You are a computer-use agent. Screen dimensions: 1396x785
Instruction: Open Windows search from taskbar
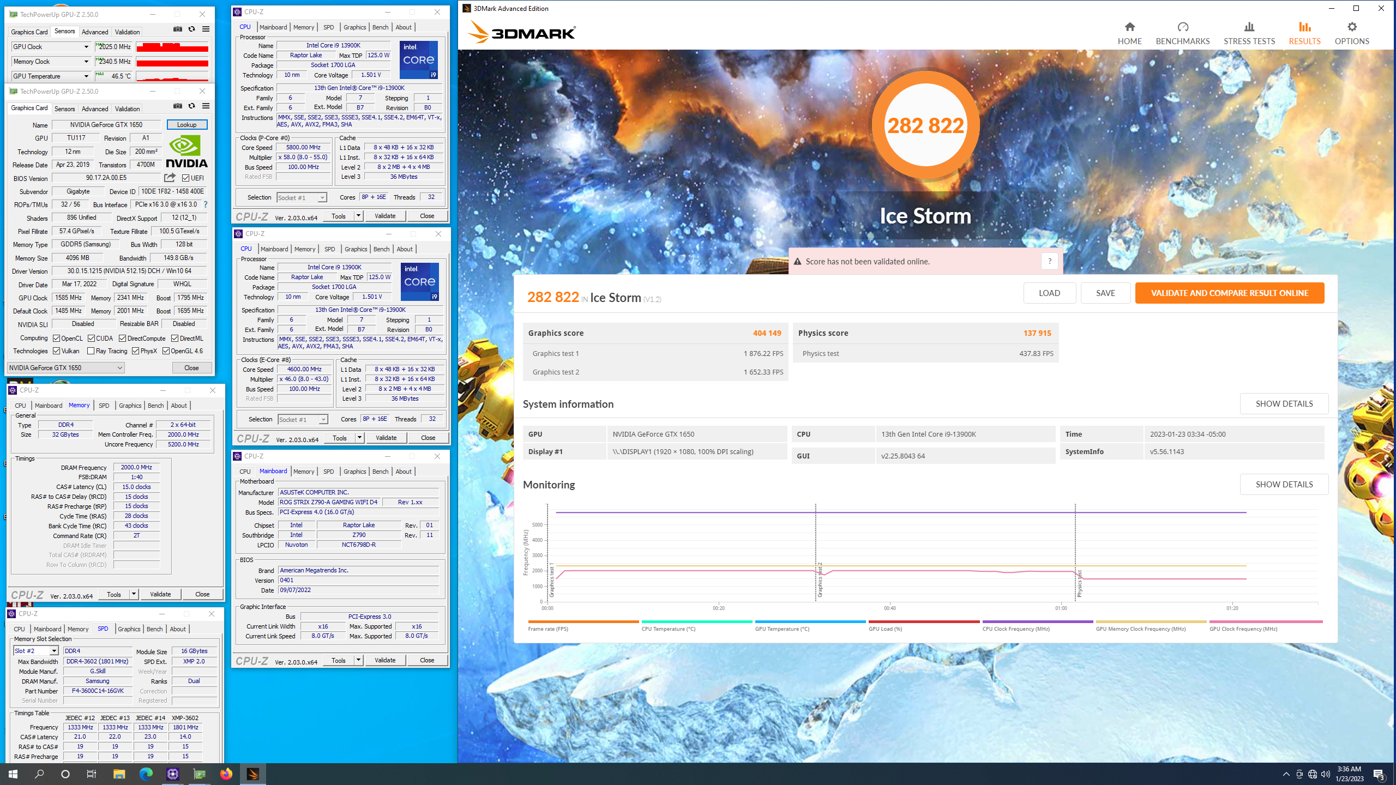[x=39, y=774]
